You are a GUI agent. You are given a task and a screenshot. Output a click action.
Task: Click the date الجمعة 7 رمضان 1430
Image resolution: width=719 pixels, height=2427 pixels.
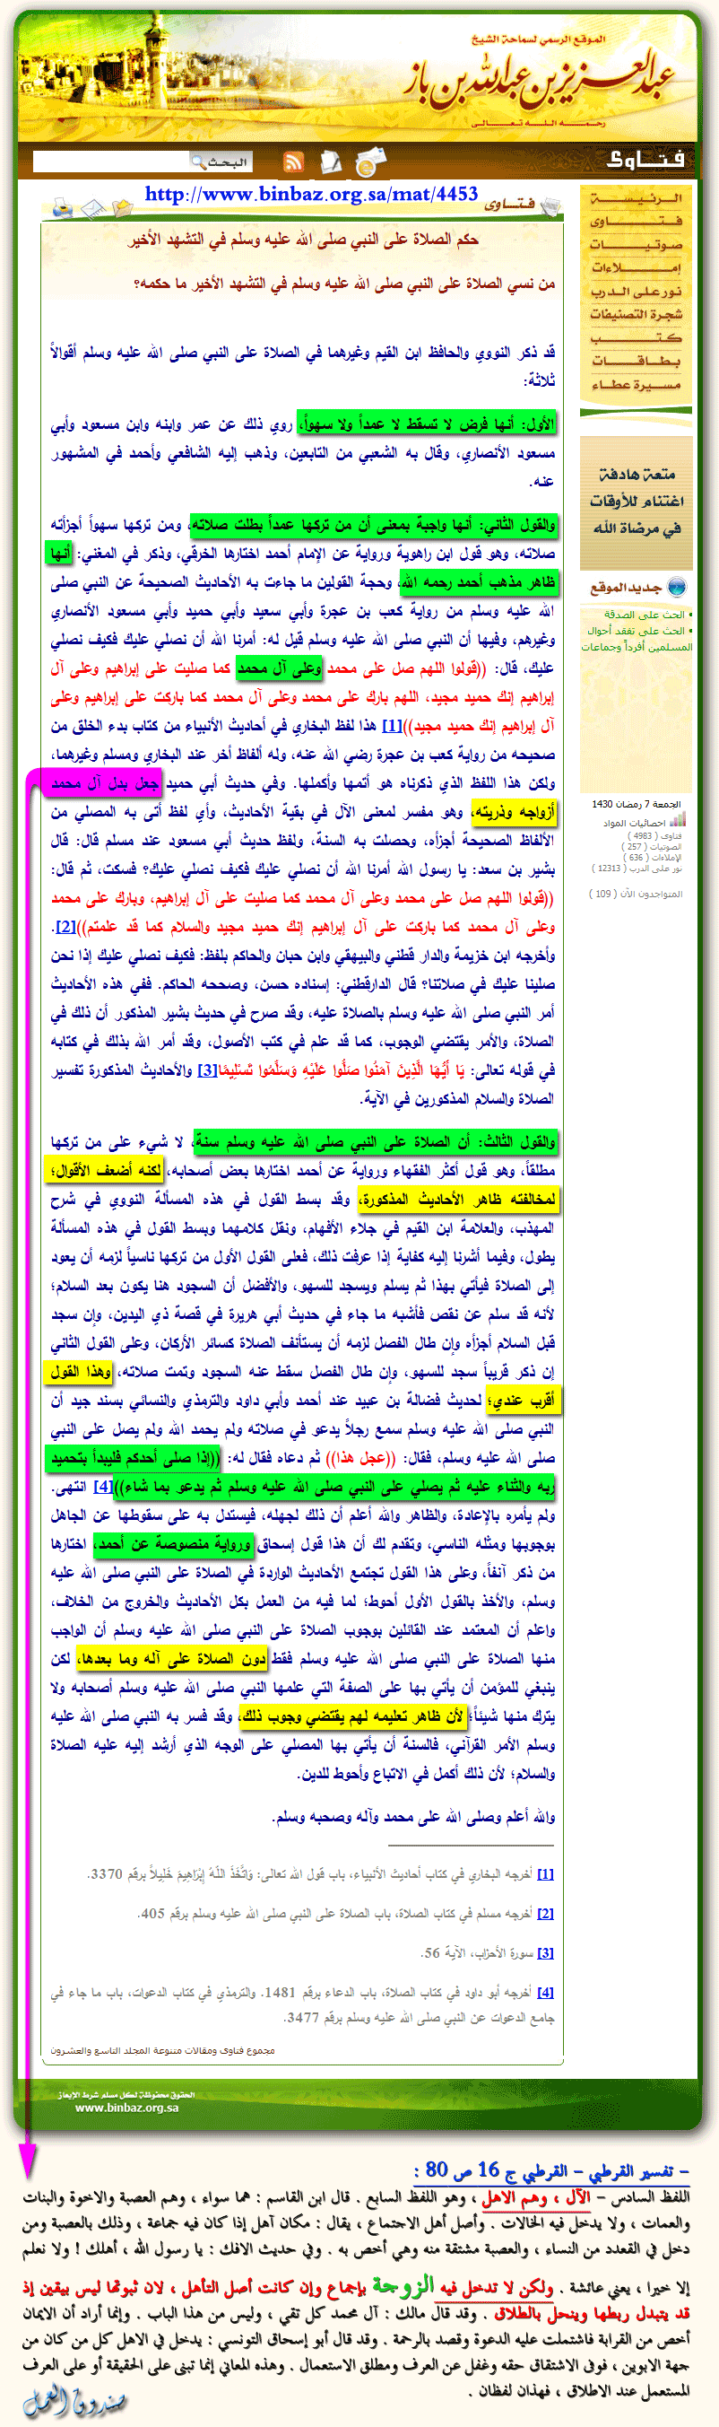(x=637, y=805)
